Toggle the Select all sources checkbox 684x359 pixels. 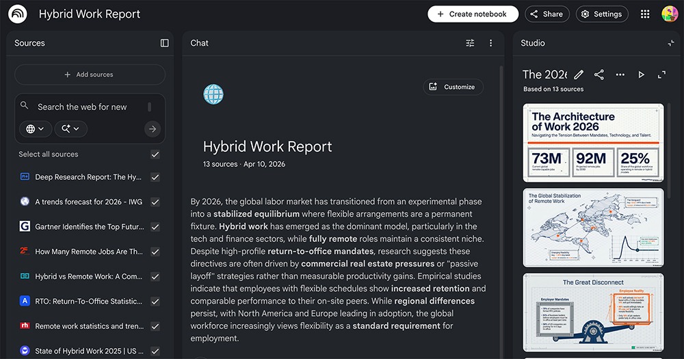tap(155, 155)
